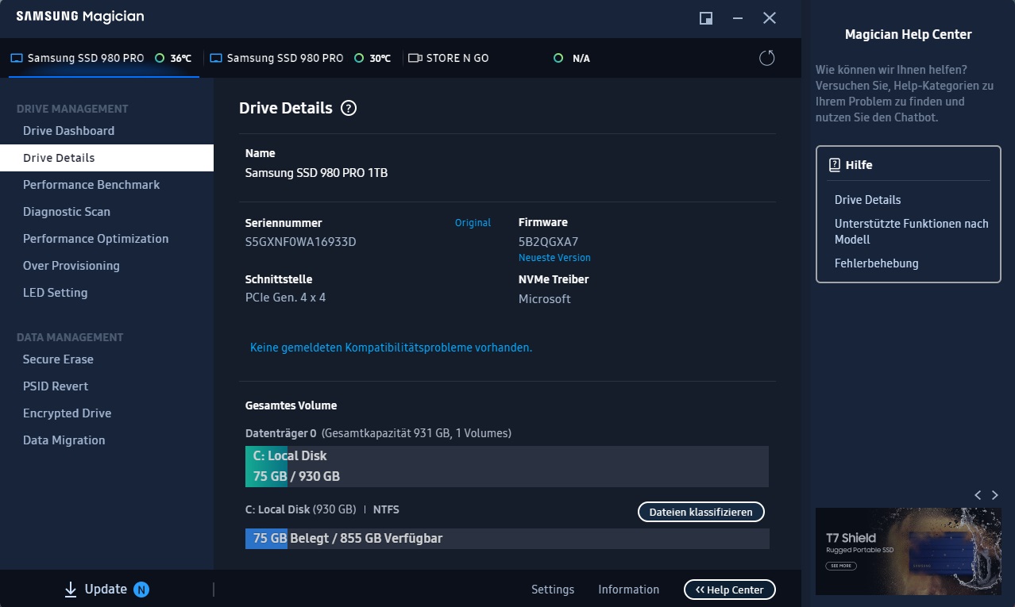Click the Samsung SSD 980 PRO 1TB name
Viewport: 1015px width, 607px height.
point(316,172)
